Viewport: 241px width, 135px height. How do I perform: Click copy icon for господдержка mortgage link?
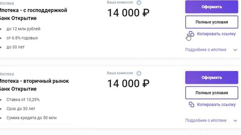point(191,34)
